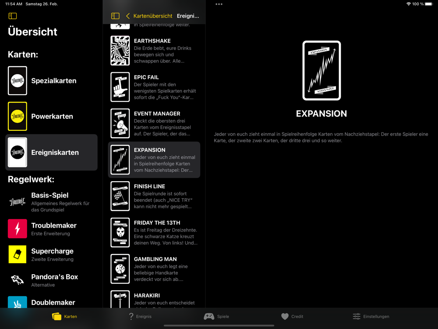
Task: Click the battery indicator in status bar
Action: click(429, 4)
